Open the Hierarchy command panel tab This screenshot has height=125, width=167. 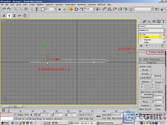click(149, 21)
